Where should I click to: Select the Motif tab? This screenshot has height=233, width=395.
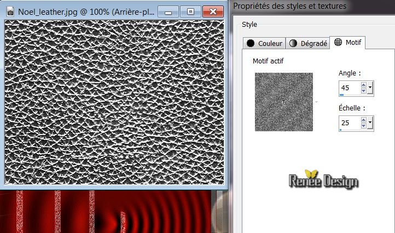347,42
